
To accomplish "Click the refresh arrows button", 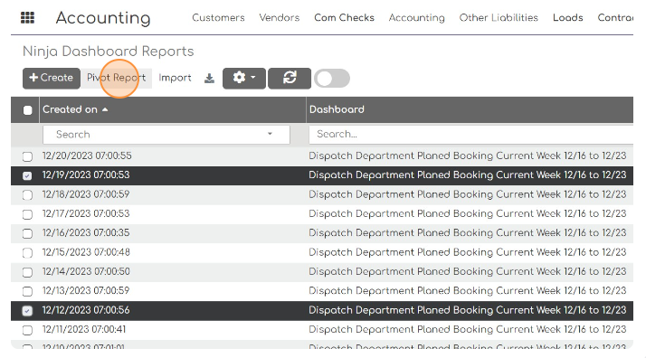I will [x=290, y=78].
